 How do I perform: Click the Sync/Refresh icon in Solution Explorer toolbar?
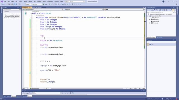[x=160, y=10]
